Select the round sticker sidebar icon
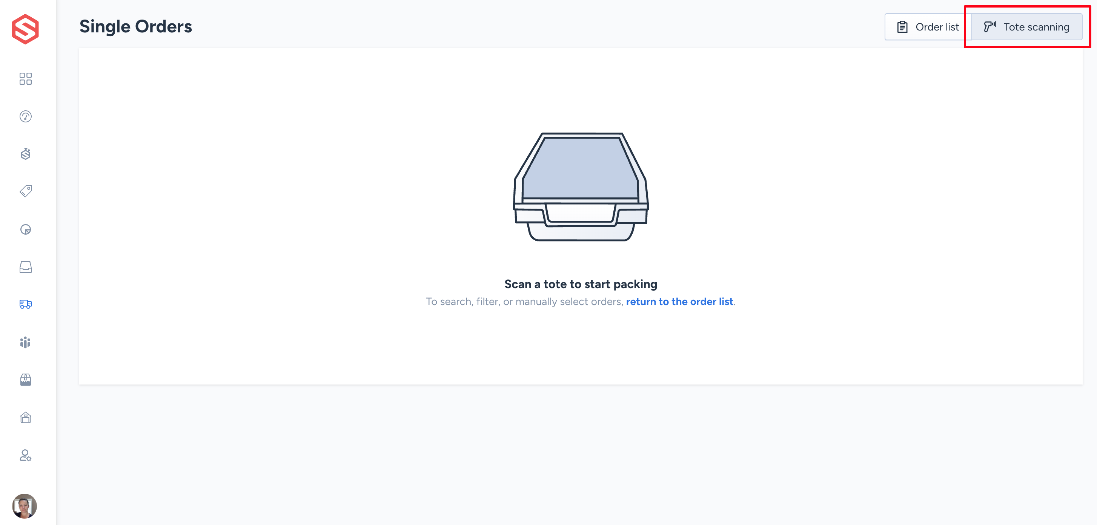This screenshot has width=1097, height=525. click(26, 230)
